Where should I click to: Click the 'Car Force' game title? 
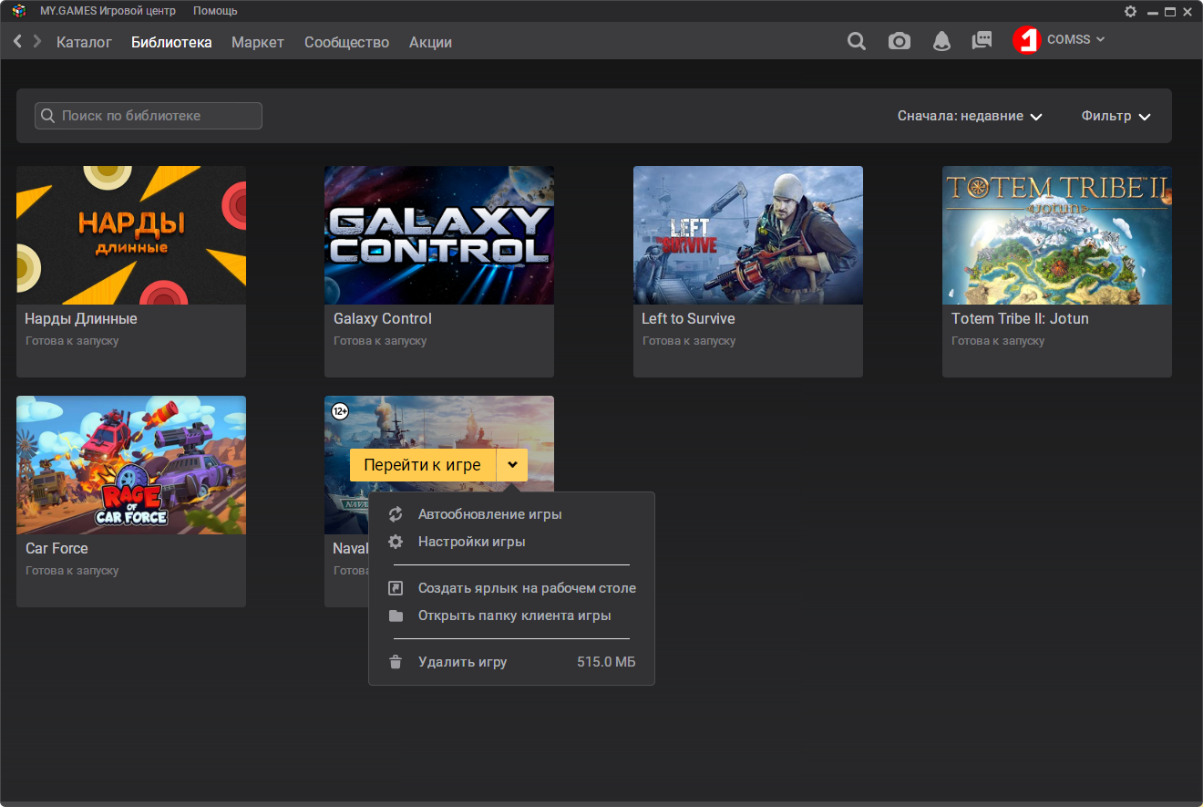[57, 548]
